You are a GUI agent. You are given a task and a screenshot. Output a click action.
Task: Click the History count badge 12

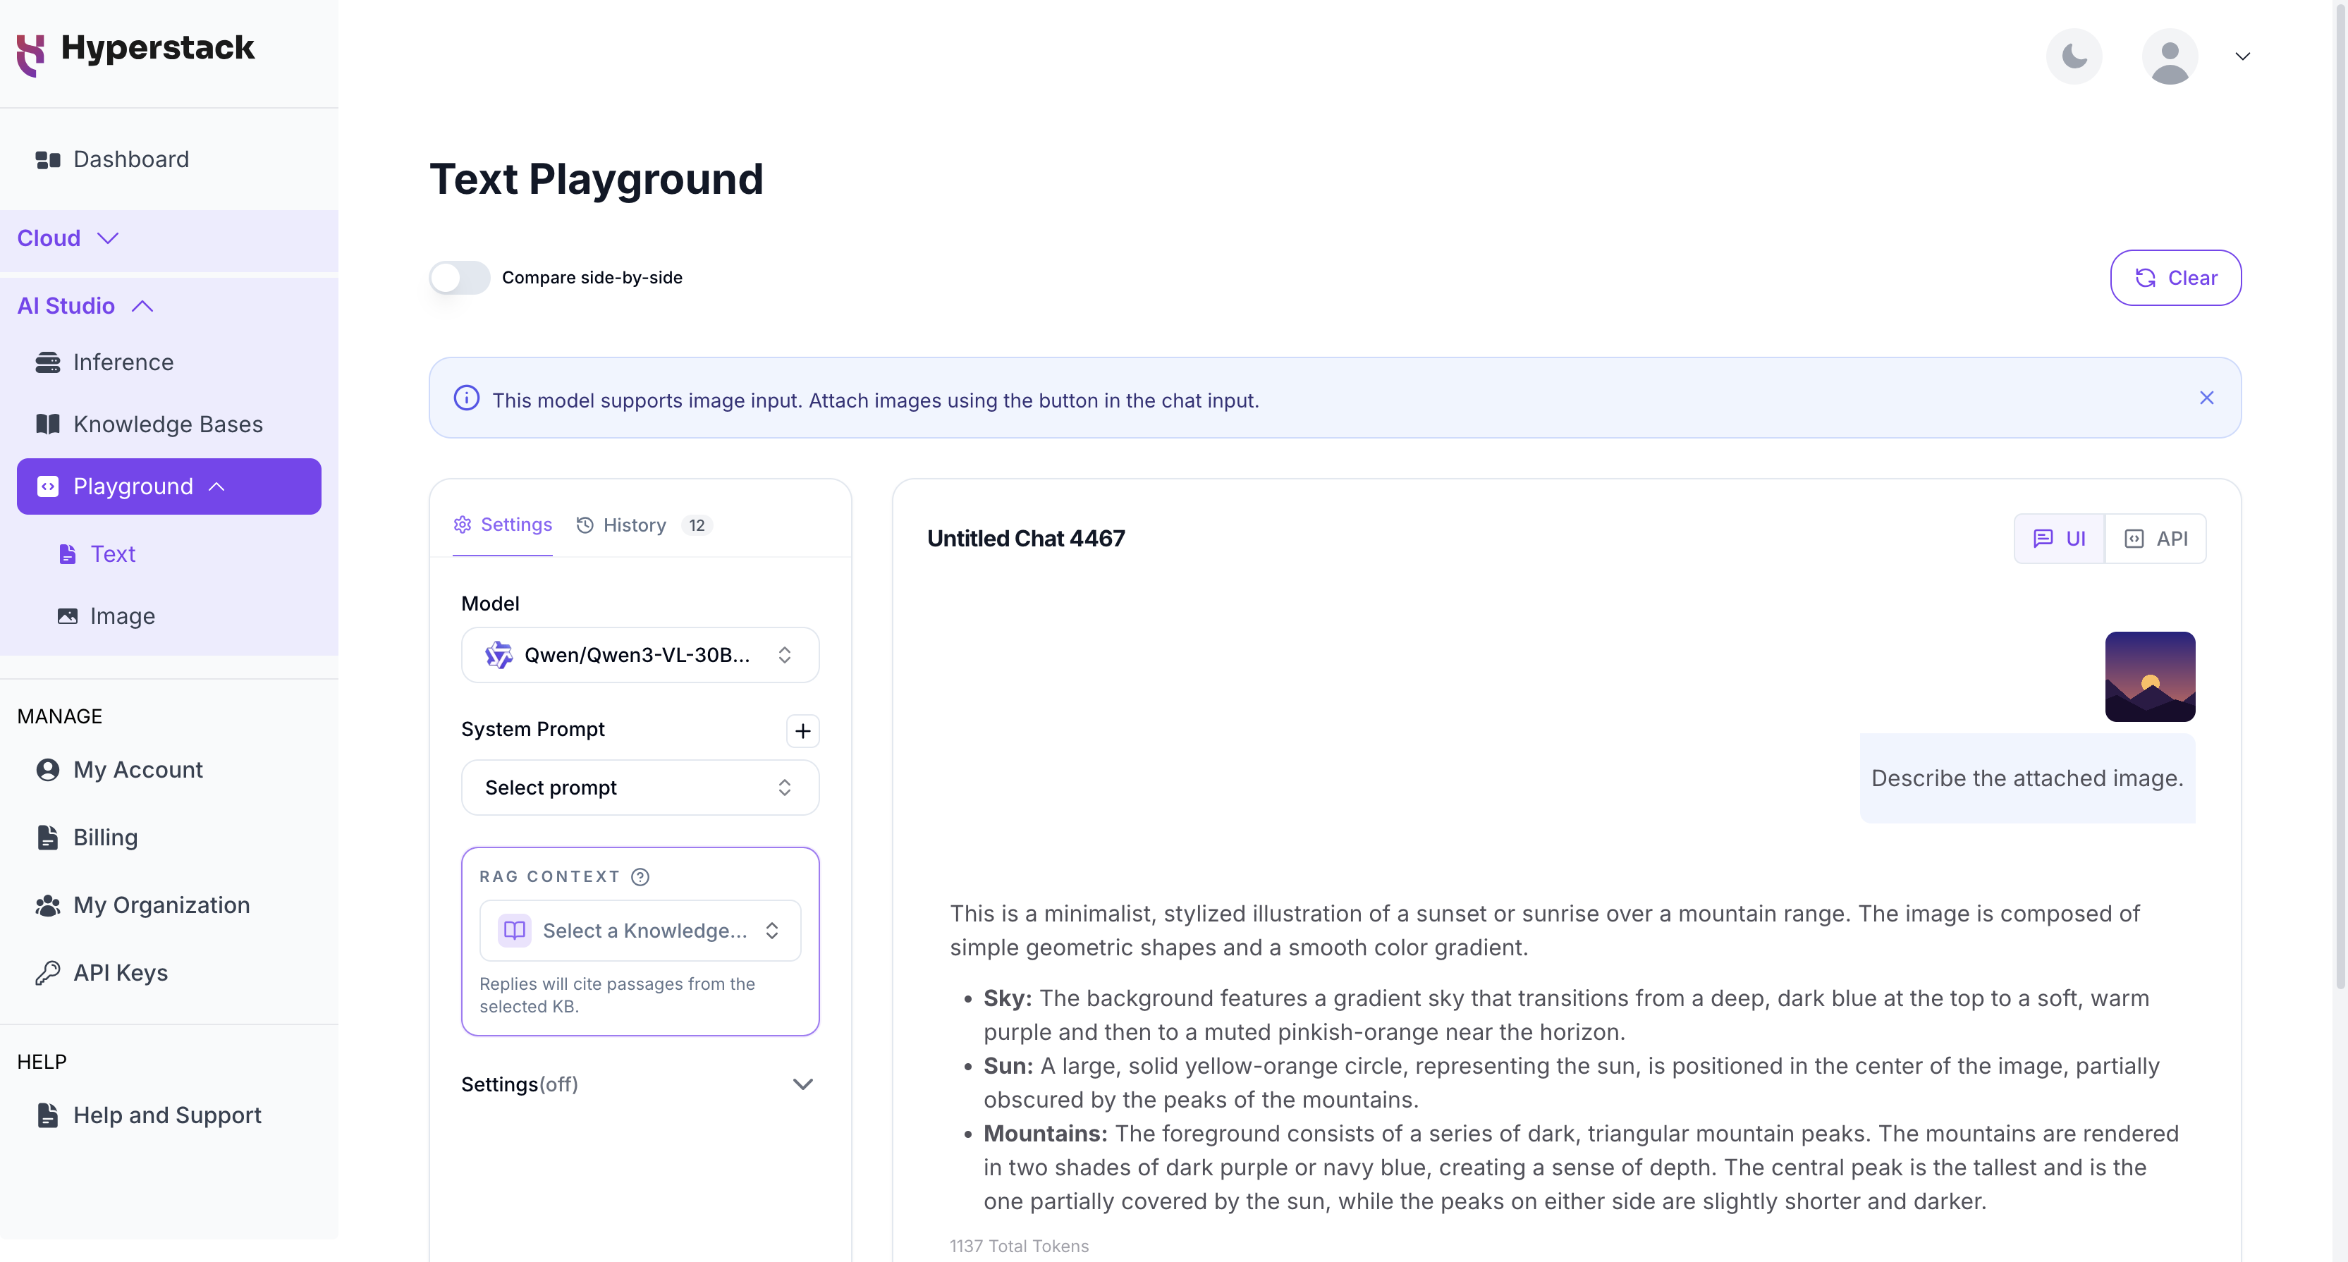tap(697, 526)
